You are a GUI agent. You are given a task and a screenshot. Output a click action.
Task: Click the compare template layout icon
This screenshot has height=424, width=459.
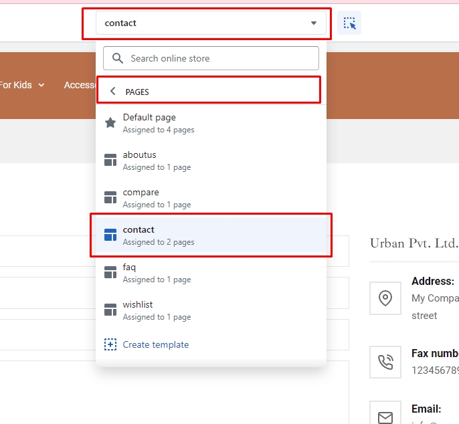(110, 197)
